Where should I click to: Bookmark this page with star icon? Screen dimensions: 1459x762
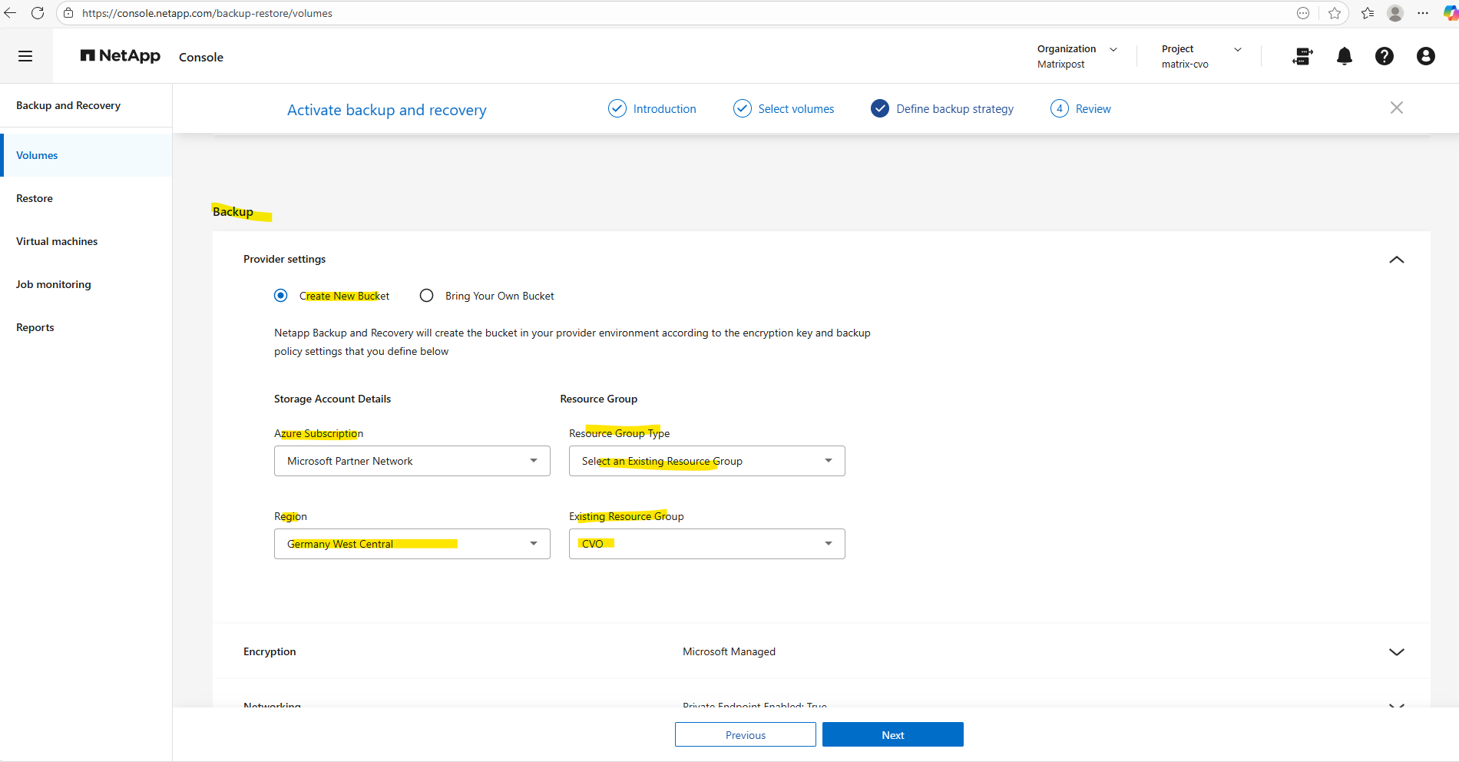pyautogui.click(x=1335, y=13)
